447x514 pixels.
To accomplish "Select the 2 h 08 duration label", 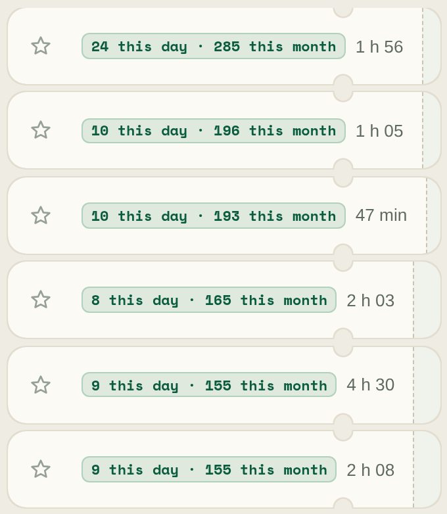I will 370,470.
